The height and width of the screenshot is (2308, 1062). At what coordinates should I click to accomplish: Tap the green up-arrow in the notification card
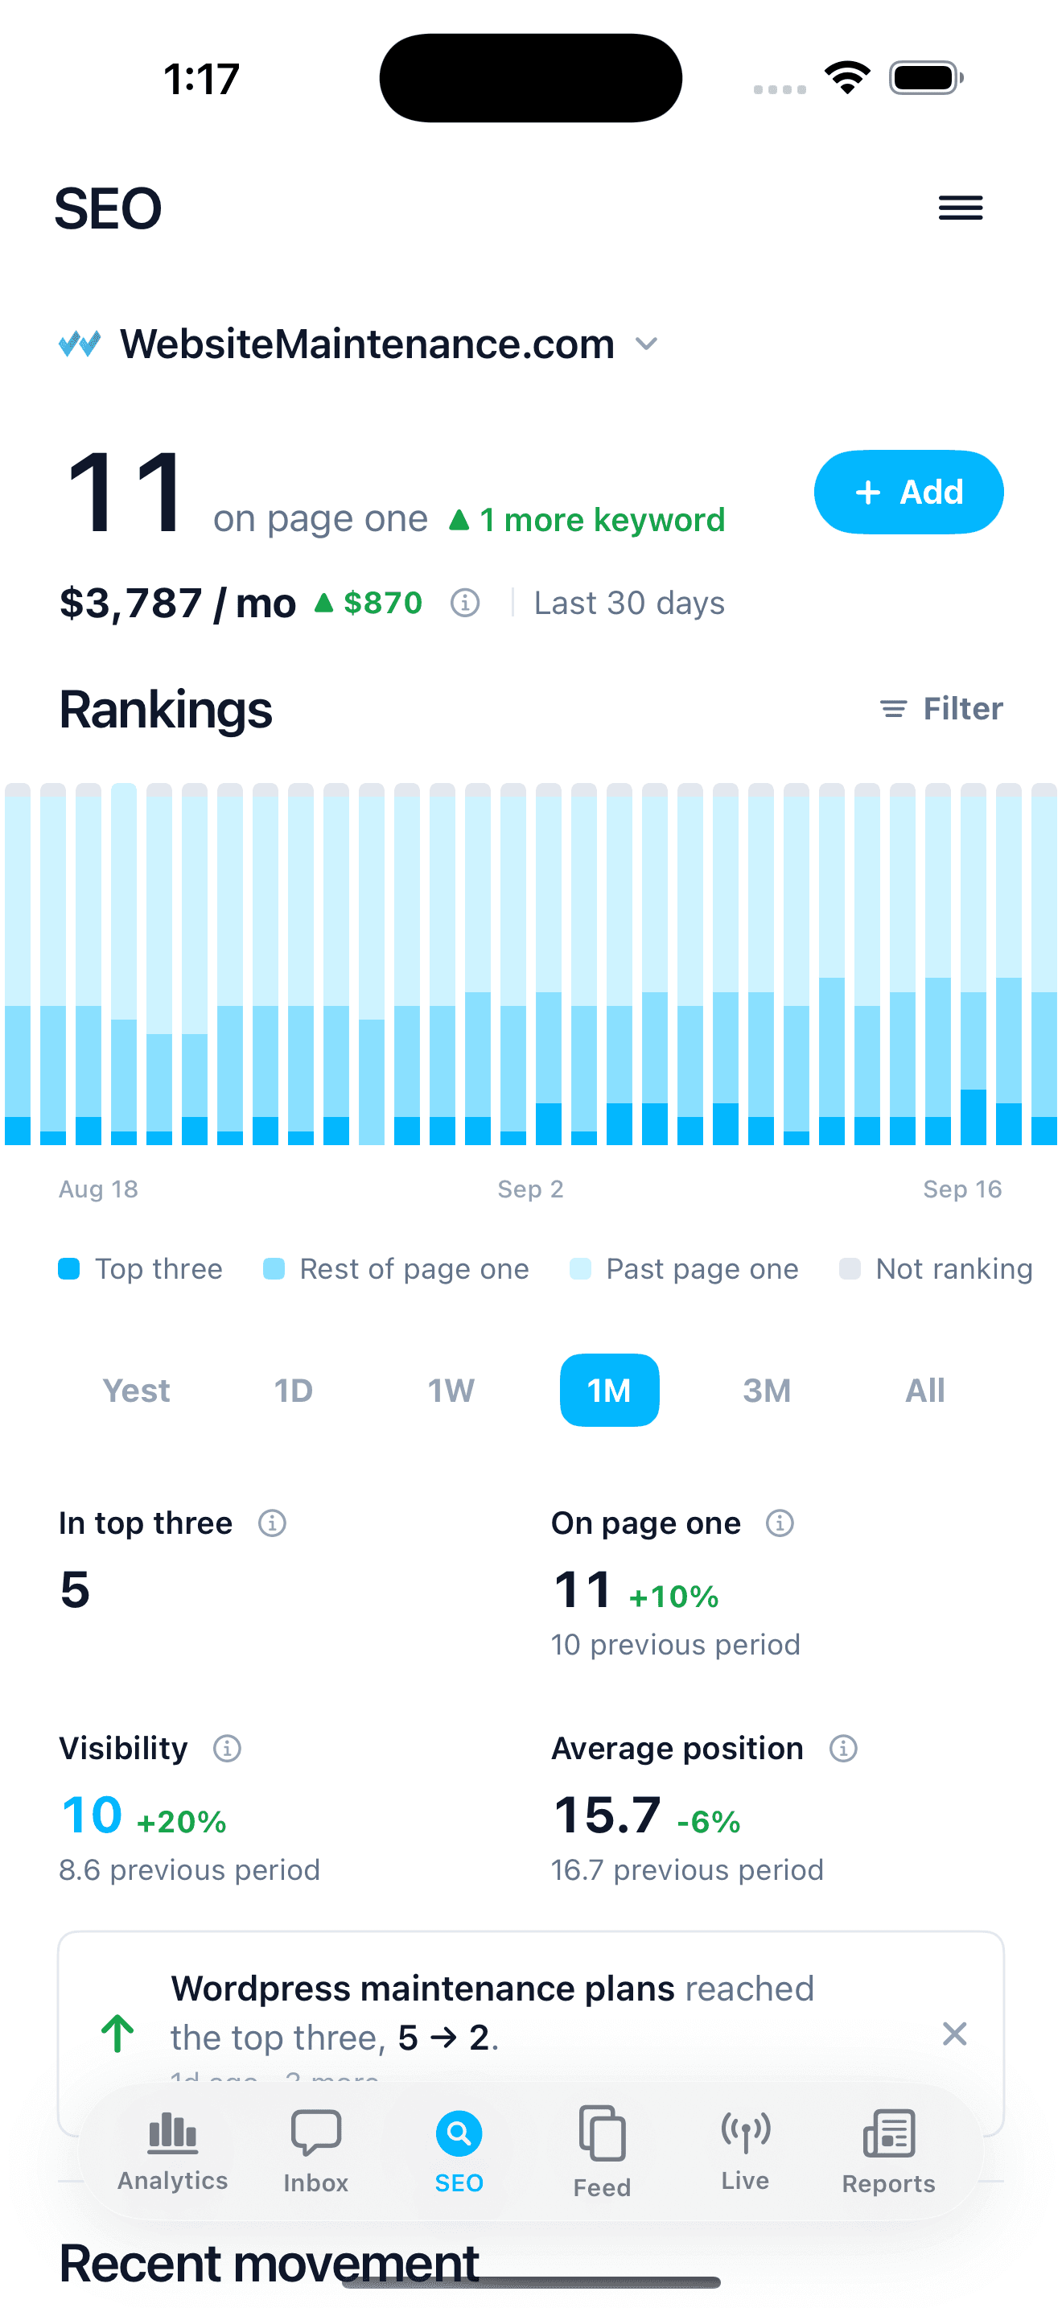pos(117,2034)
